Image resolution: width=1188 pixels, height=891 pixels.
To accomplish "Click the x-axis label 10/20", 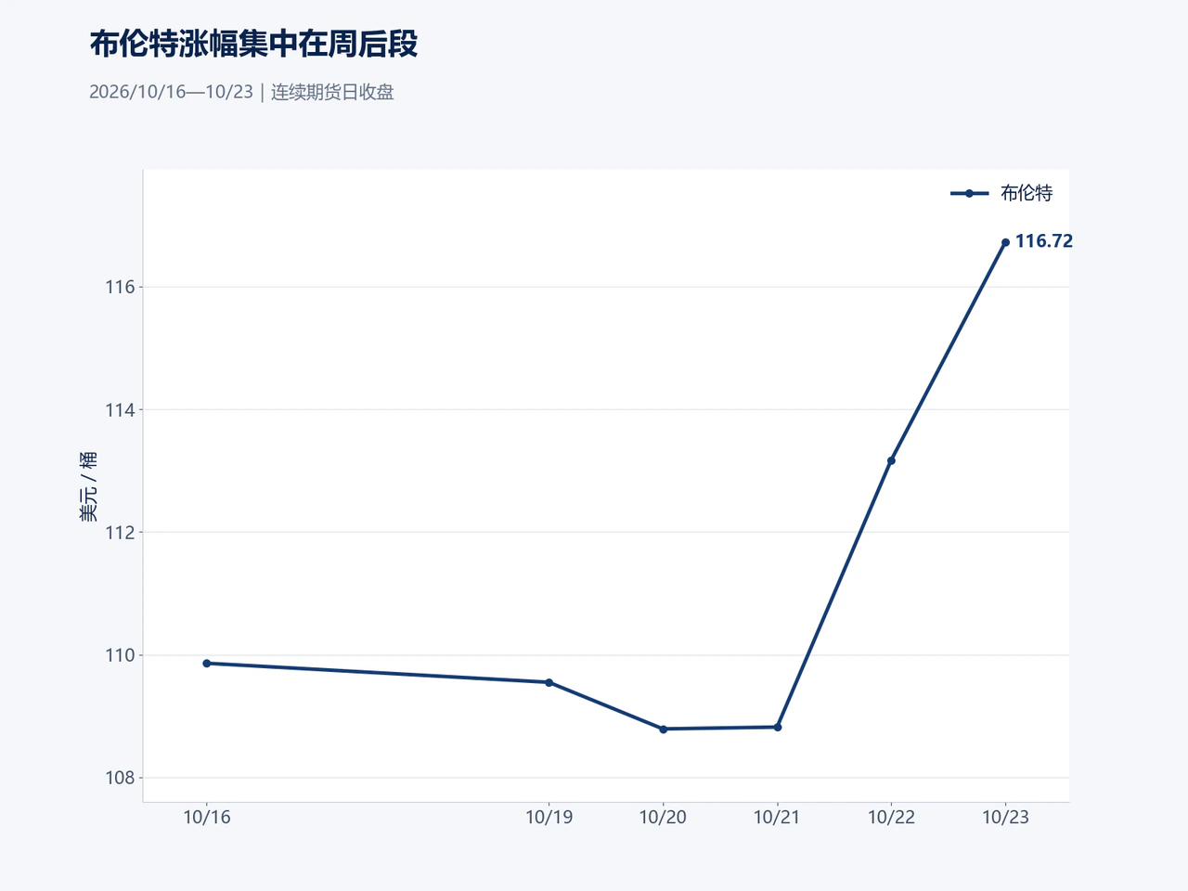I will pos(664,817).
